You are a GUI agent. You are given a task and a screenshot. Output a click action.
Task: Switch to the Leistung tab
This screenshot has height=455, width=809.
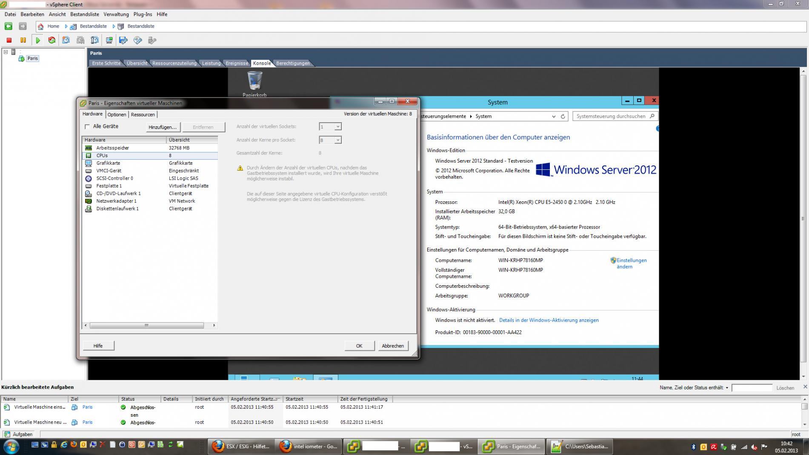click(211, 63)
